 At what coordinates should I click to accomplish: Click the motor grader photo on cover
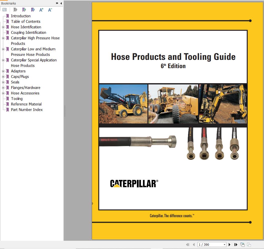coord(173,104)
